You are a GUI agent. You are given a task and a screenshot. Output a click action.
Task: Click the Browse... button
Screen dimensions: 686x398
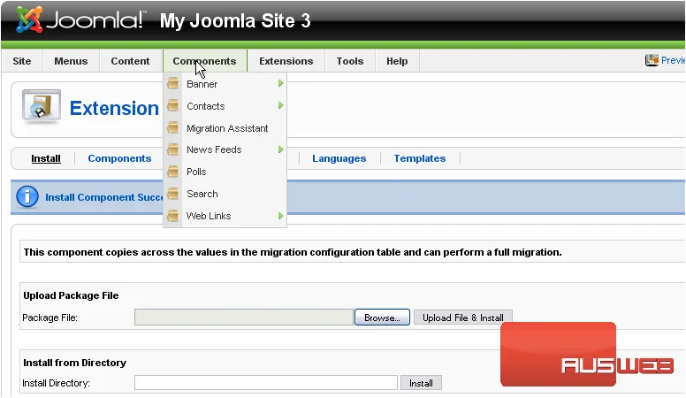(x=383, y=318)
